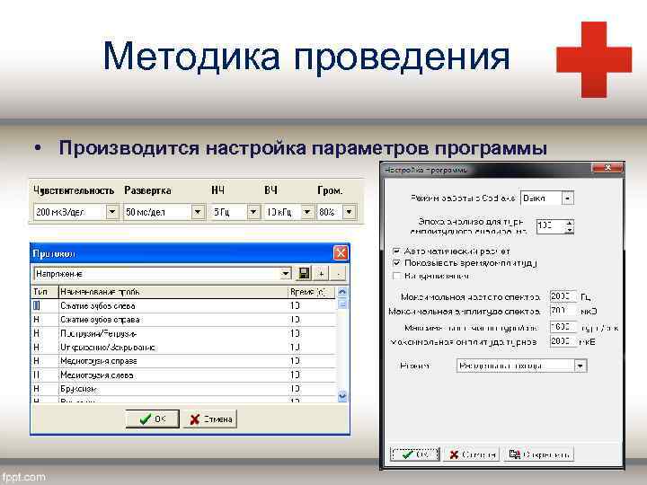Click Сохранить in the Настройка программы dialog
The width and height of the screenshot is (647, 485).
pos(539,454)
